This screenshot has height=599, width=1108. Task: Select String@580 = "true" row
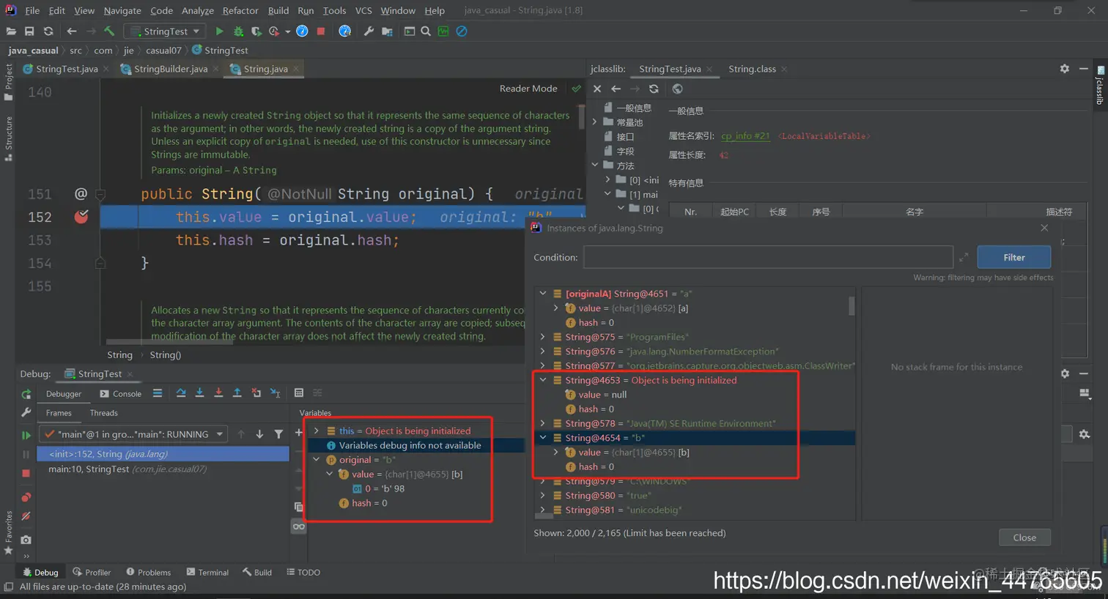coord(695,496)
